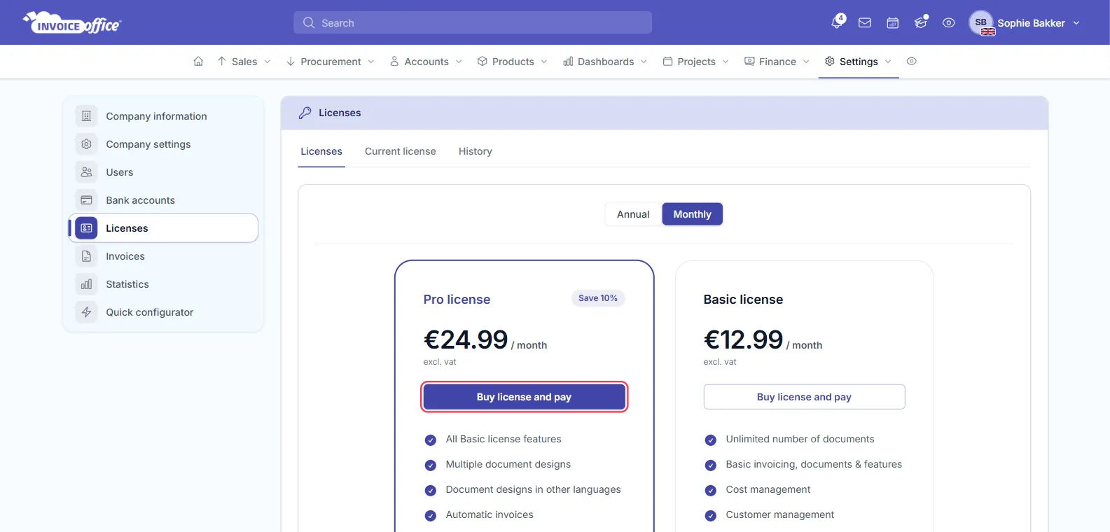Click the Invoices document icon
This screenshot has height=532, width=1110.
(86, 256)
